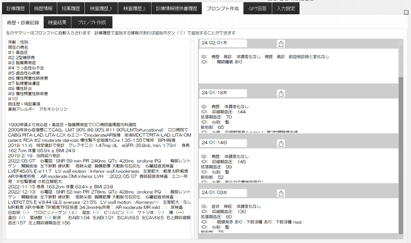Click the '薬剤アレルギー: アモキシシリン' line
This screenshot has height=243, width=411.
click(38, 109)
